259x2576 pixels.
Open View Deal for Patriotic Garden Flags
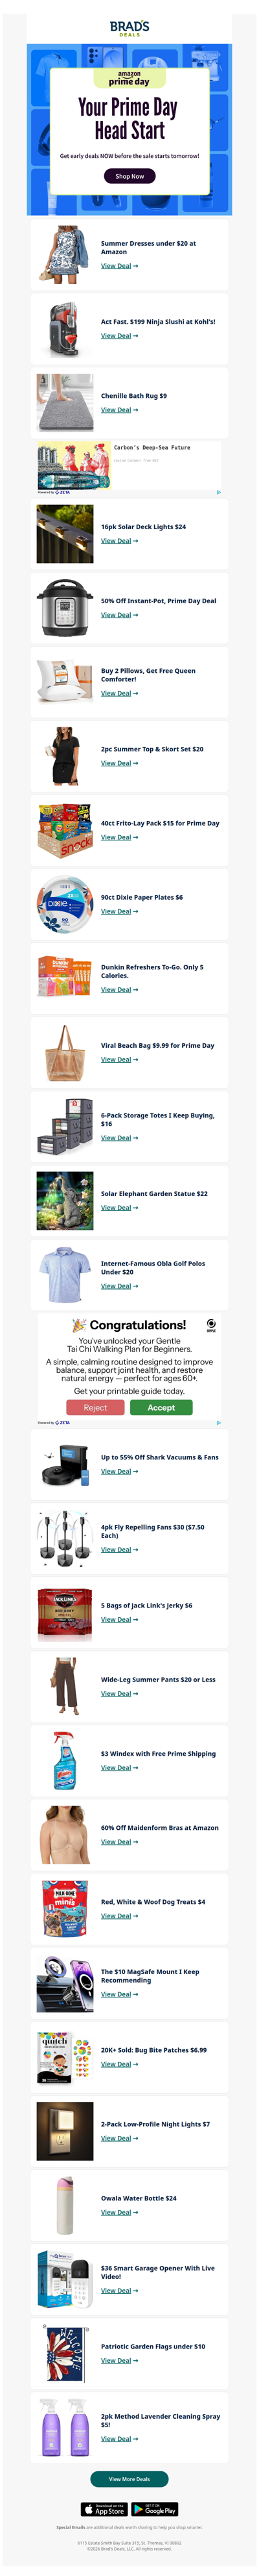pyautogui.click(x=120, y=2360)
